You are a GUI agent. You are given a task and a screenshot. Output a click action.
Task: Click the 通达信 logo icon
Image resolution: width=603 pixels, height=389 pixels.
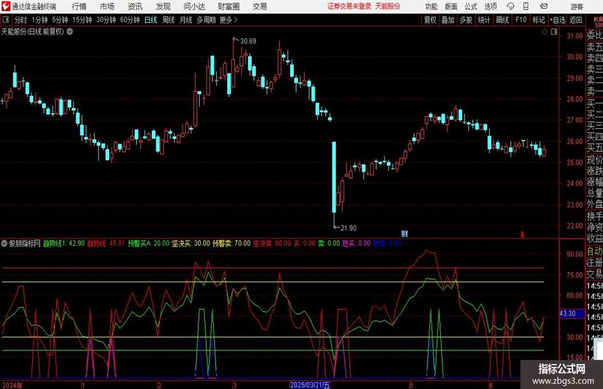[x=6, y=6]
